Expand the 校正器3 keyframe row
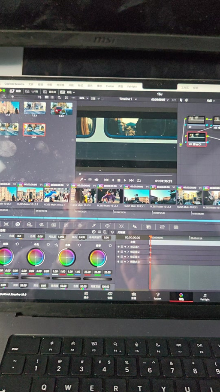Viewport: 220px width, 392px height. (129, 257)
